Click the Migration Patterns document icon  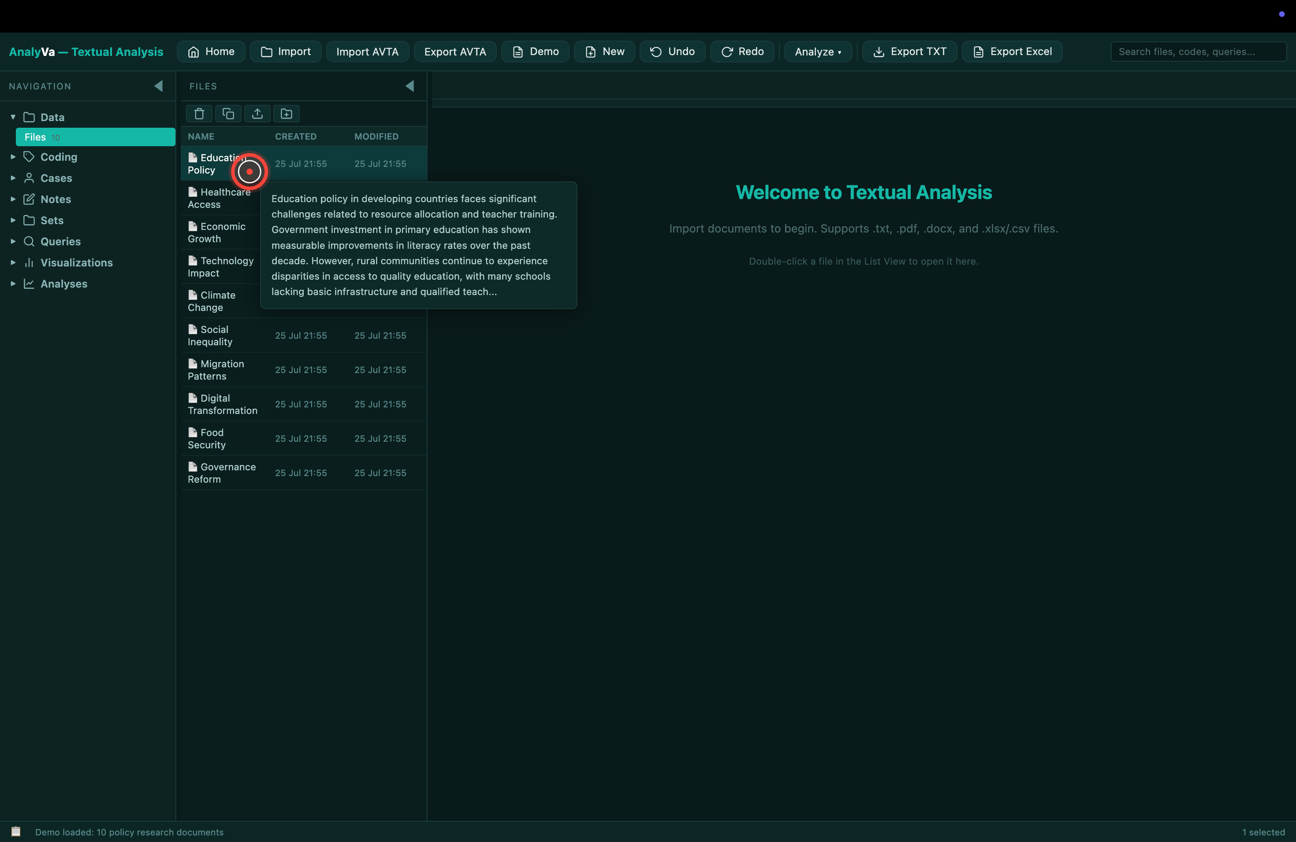[193, 363]
